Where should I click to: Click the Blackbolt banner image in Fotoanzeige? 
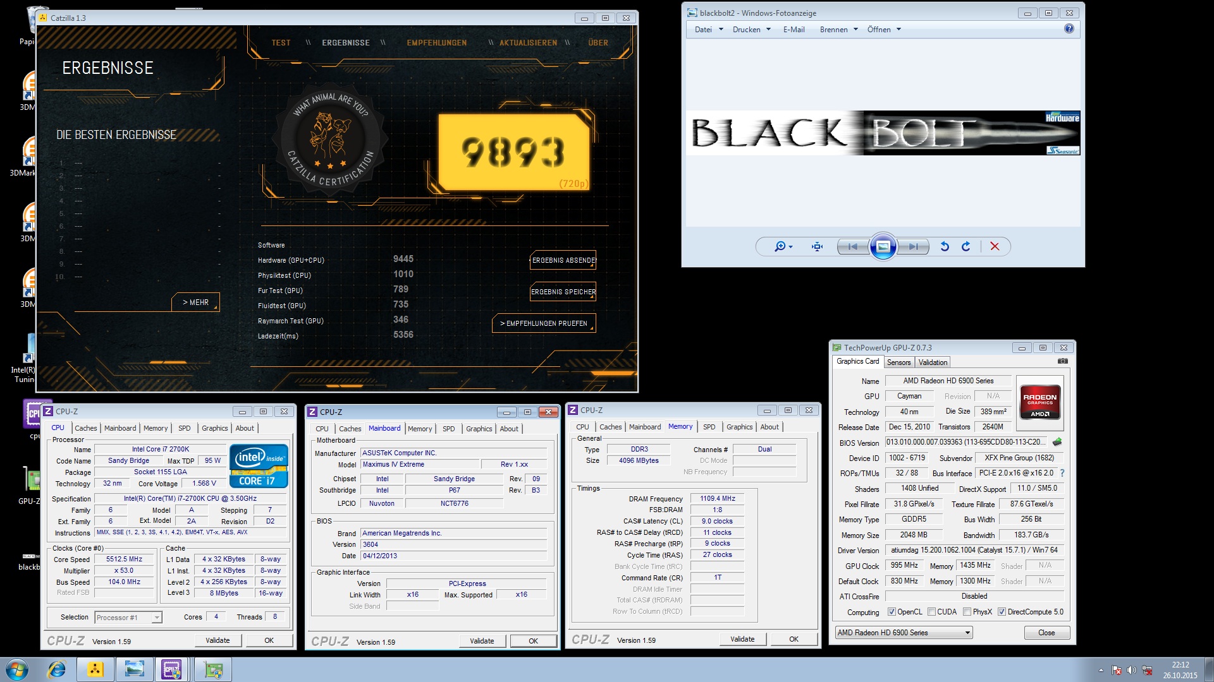[x=883, y=133]
